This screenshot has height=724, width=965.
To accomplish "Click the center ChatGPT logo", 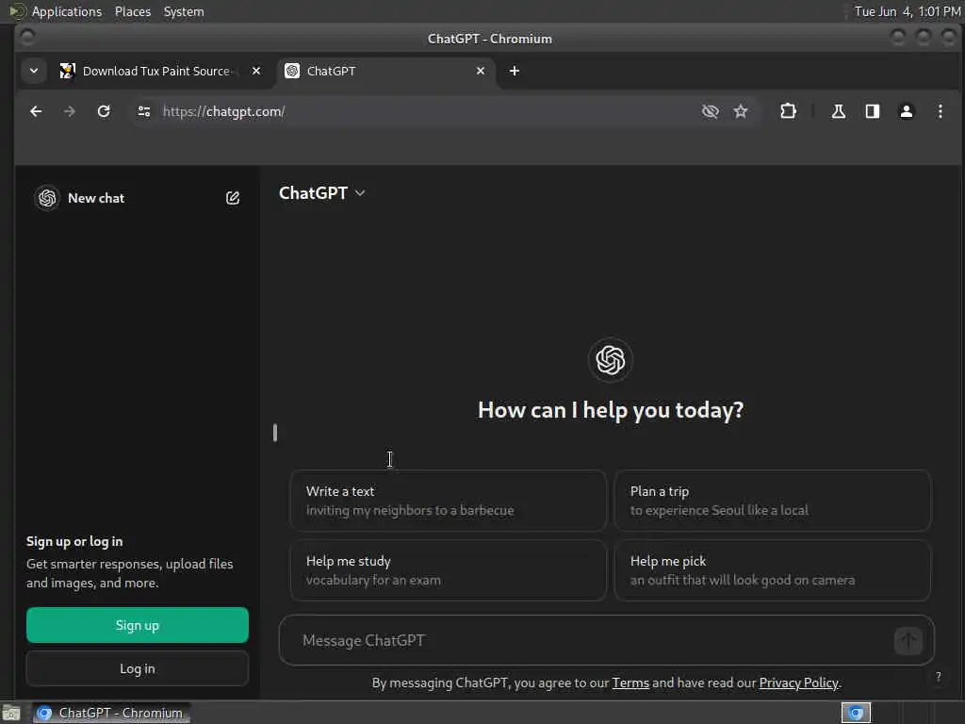I will (x=610, y=360).
